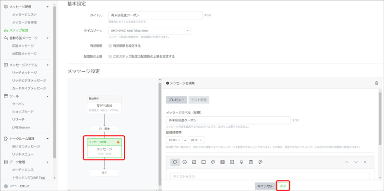Collapse the メッセージ配信 sidebar section
Screen dimensions: 384x191
(x=48, y=7)
